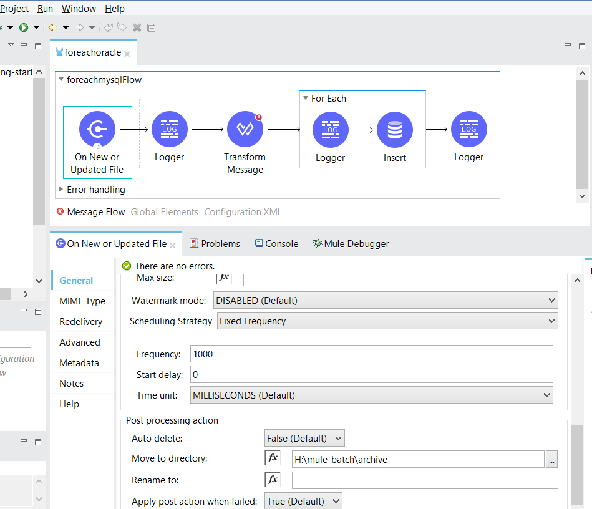592x509 pixels.
Task: Expand the Error handling section
Action: 61,189
